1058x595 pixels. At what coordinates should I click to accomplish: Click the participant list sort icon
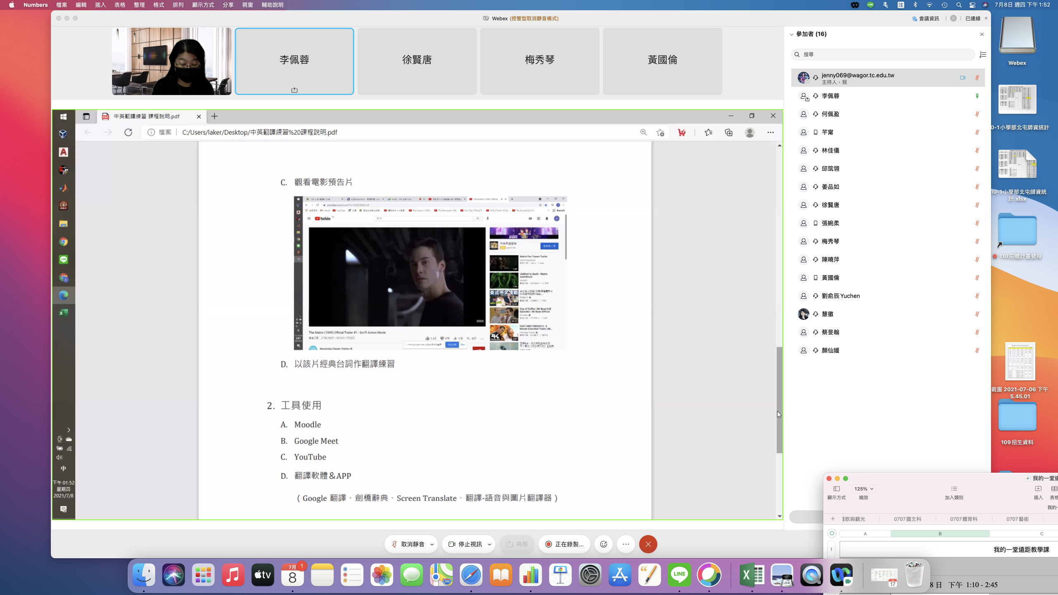point(983,55)
